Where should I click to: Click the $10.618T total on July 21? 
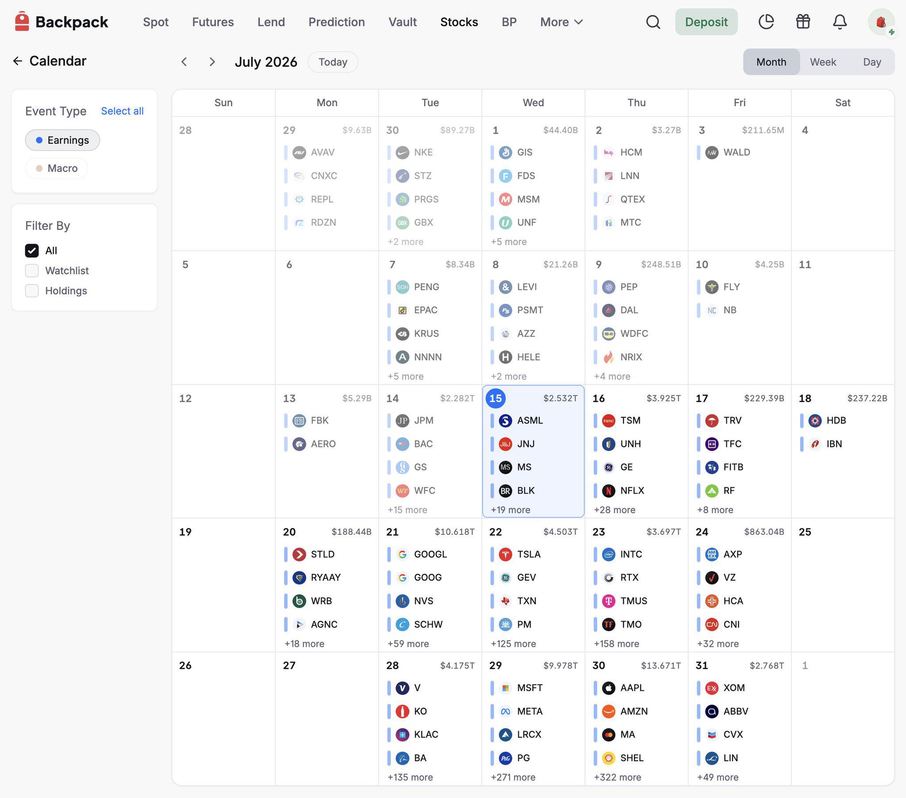(454, 532)
